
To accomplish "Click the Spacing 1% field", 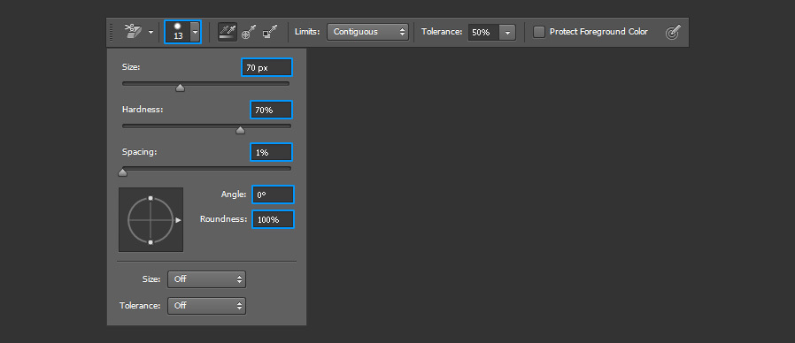I will pyautogui.click(x=271, y=152).
